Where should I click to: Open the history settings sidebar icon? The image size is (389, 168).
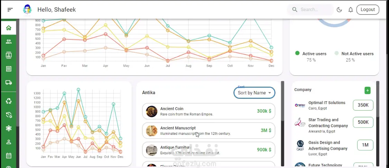(x=9, y=115)
